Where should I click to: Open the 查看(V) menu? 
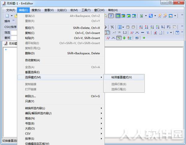(x=49, y=10)
